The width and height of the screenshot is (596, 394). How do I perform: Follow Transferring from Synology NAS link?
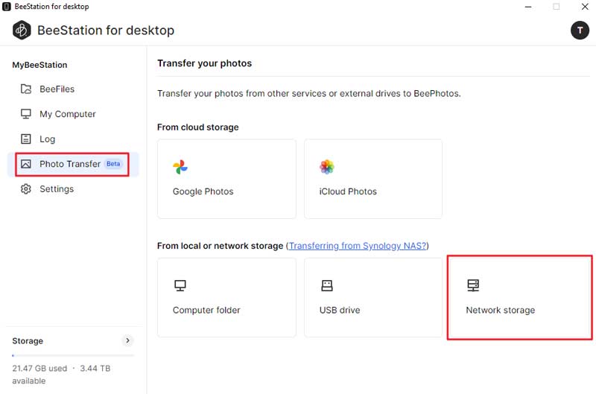tap(358, 246)
